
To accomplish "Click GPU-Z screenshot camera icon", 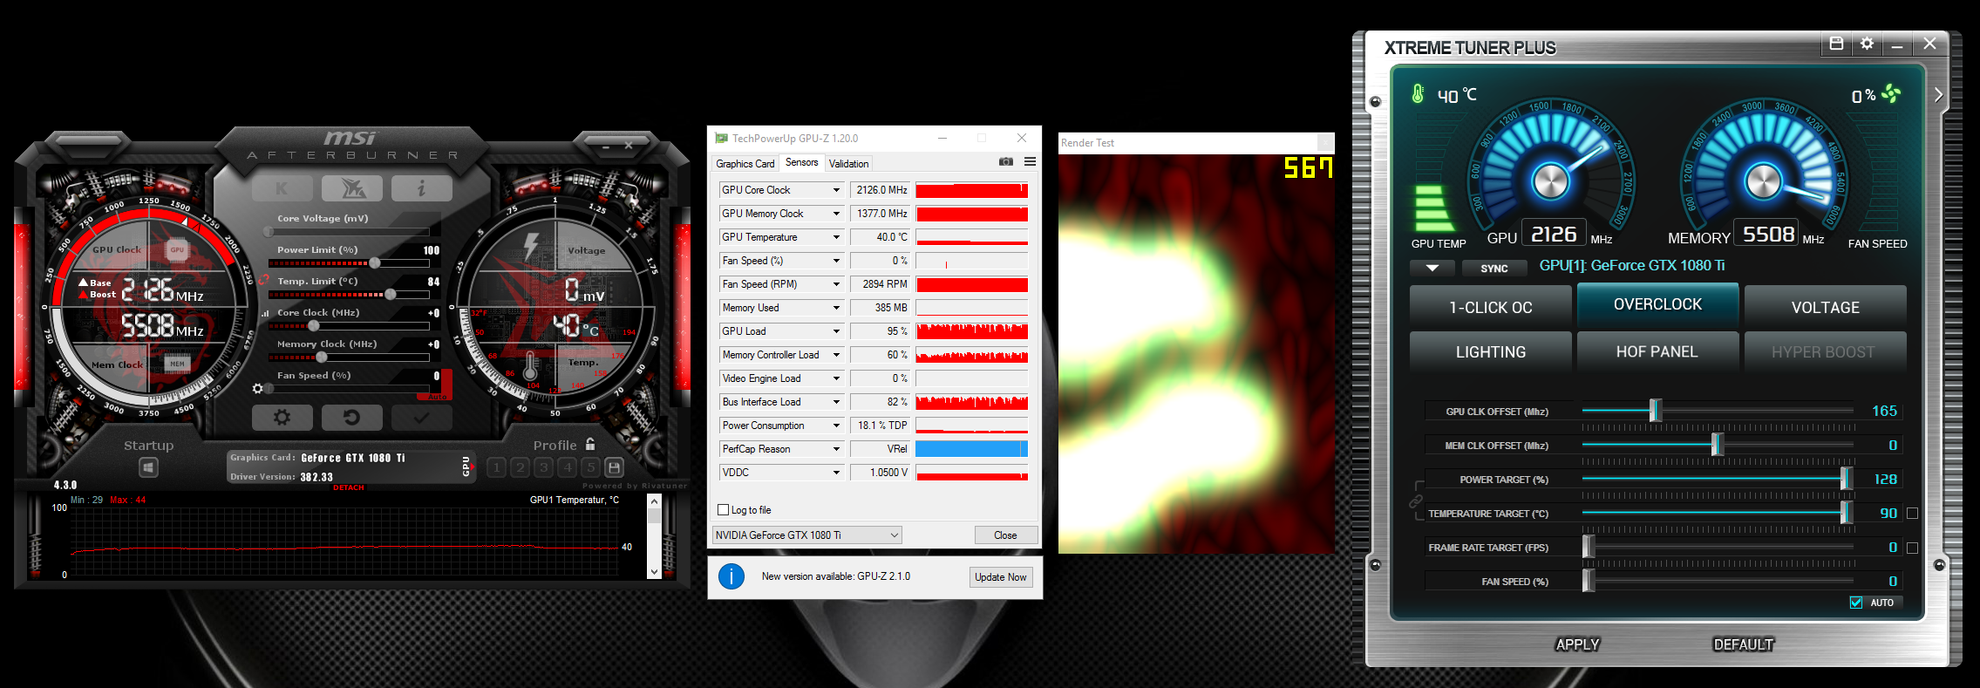I will click(x=1006, y=162).
